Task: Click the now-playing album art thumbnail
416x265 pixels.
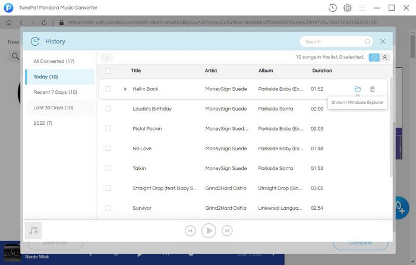Action: tap(12, 253)
